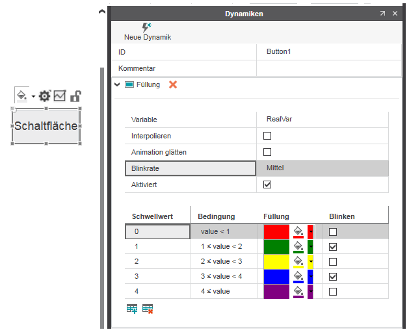Image resolution: width=409 pixels, height=332 pixels.
Task: Disable Blinken for threshold 1 row
Action: [x=333, y=247]
